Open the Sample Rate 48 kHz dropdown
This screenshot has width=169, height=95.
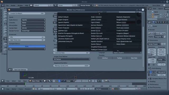[33, 28]
